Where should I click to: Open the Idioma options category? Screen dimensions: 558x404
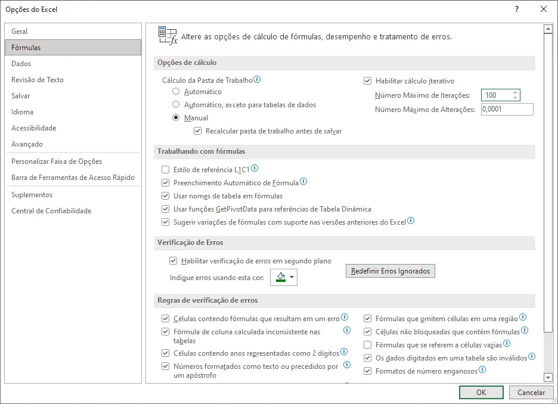[x=73, y=111]
